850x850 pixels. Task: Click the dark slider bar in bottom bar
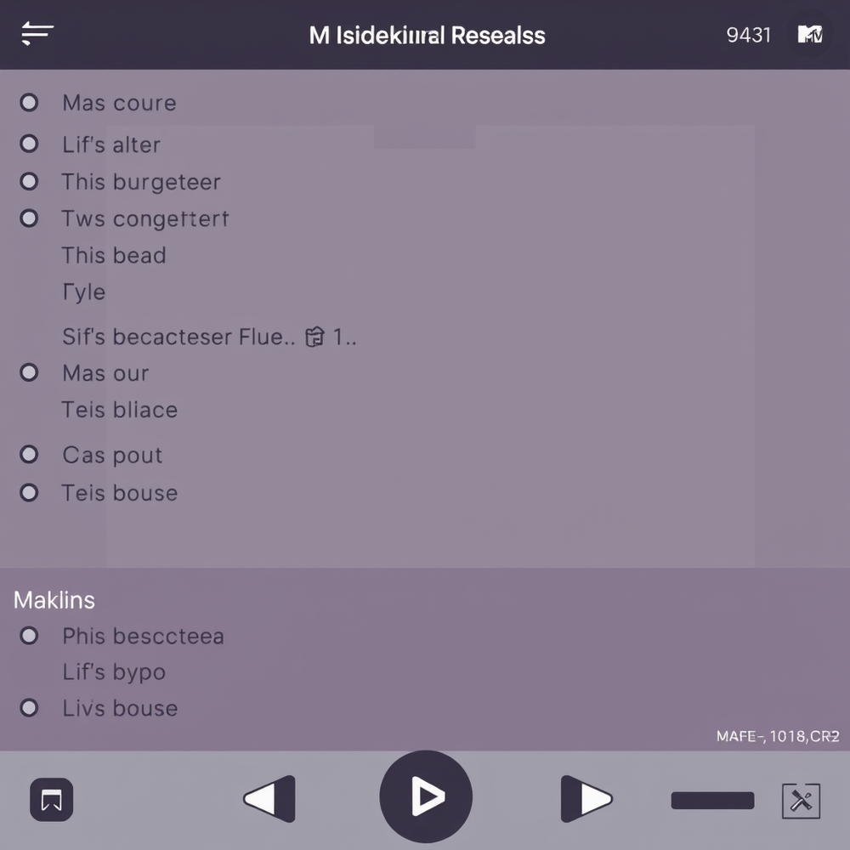click(712, 801)
